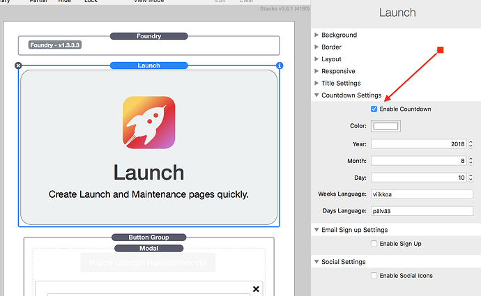Adjust the Year stepper arrows
The image size is (481, 296).
click(471, 144)
